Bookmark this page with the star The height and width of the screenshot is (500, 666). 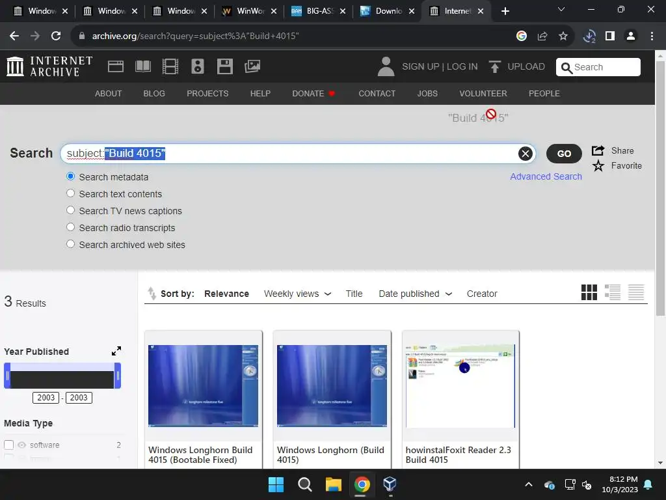tap(563, 36)
